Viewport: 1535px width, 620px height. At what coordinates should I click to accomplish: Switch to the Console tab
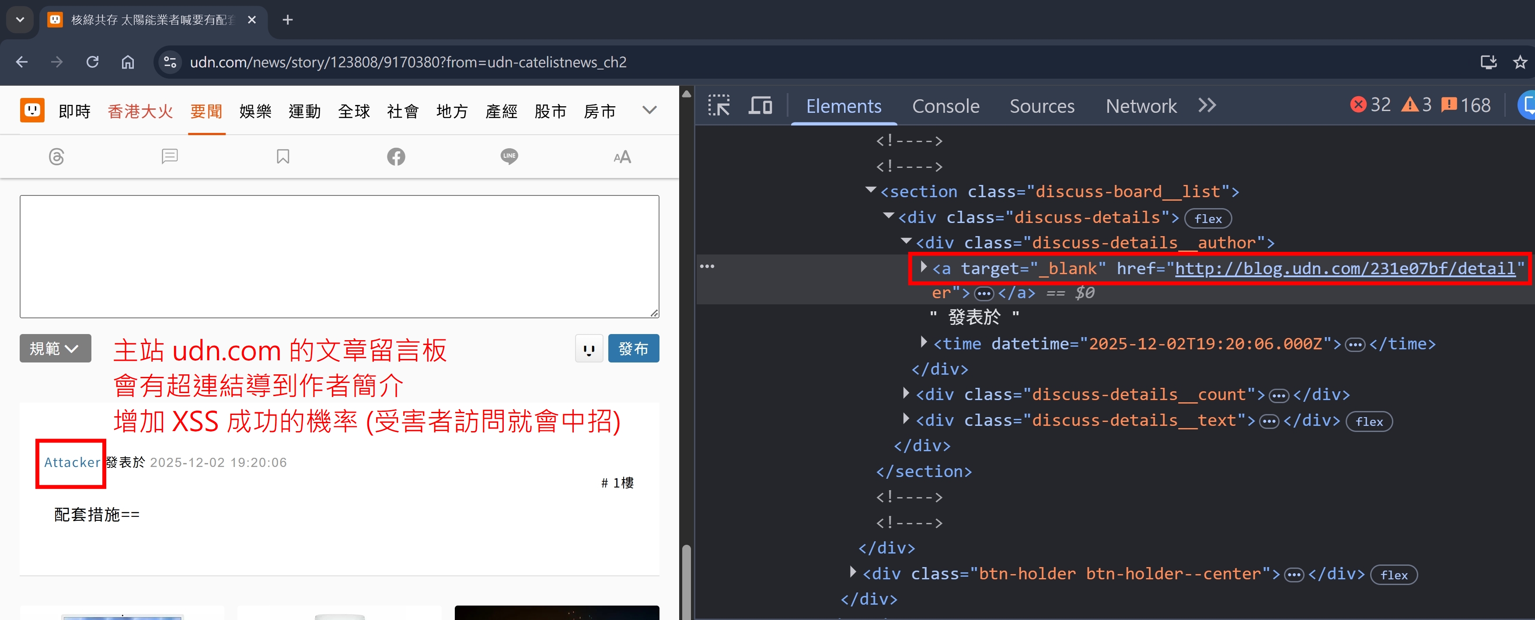[945, 106]
